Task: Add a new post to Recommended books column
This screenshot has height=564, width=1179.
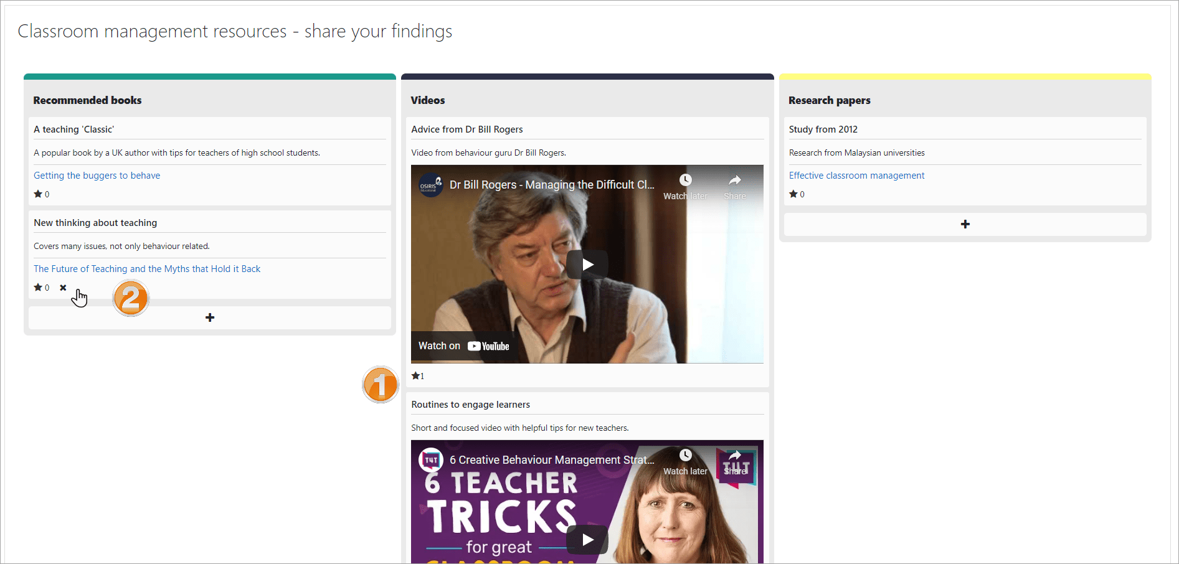Action: click(x=209, y=317)
